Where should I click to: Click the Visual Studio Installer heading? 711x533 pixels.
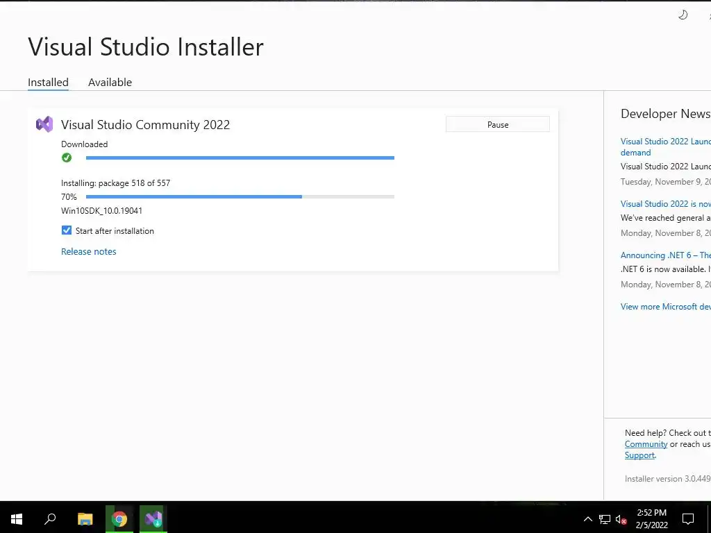coord(146,47)
